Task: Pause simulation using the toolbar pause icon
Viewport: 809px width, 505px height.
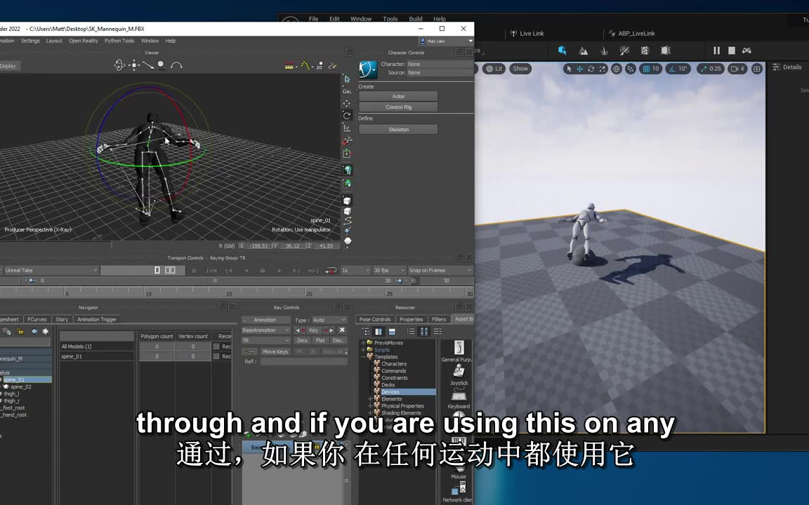Action: pyautogui.click(x=716, y=50)
